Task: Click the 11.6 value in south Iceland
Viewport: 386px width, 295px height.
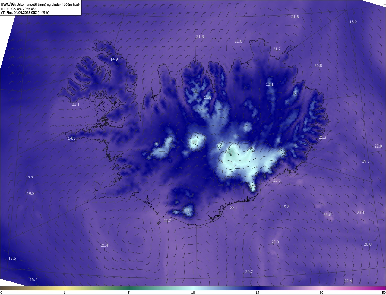Action: pyautogui.click(x=186, y=211)
